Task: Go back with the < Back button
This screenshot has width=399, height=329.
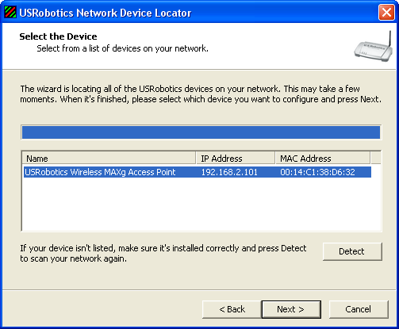Action: click(x=232, y=309)
